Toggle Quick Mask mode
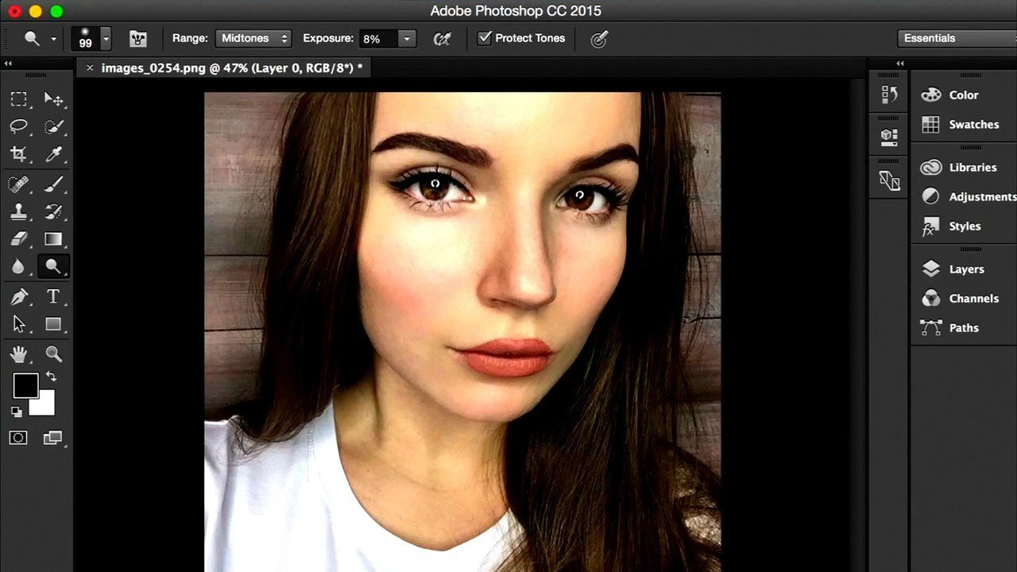 (18, 438)
